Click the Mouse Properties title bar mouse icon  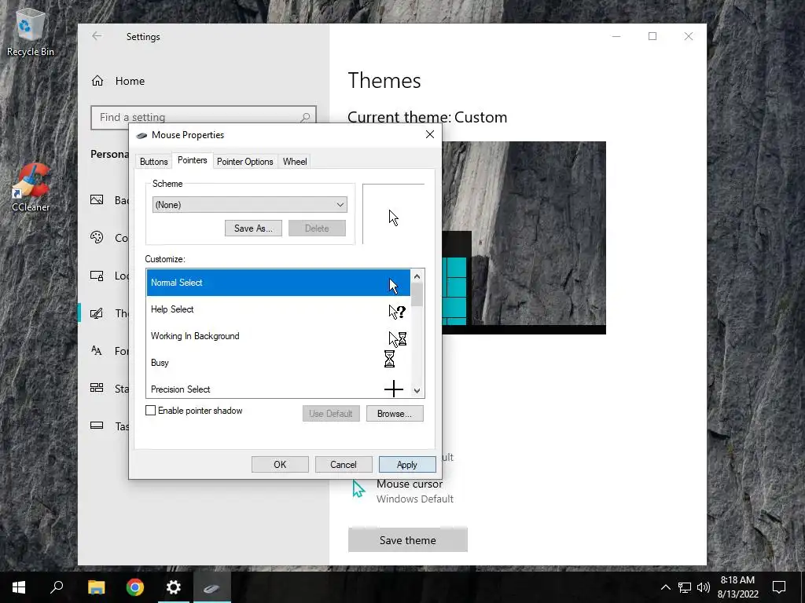tap(142, 135)
